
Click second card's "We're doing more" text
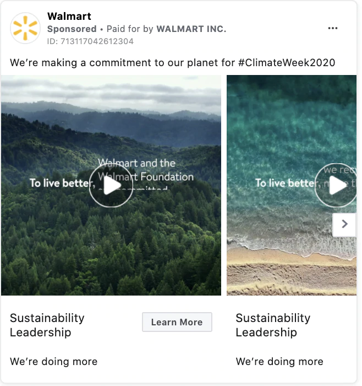(x=279, y=362)
